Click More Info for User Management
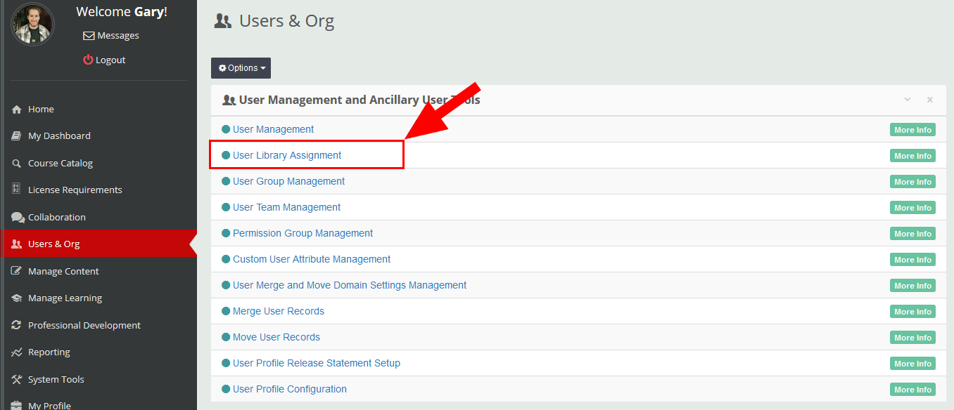Viewport: 954px width, 410px height. pyautogui.click(x=912, y=130)
